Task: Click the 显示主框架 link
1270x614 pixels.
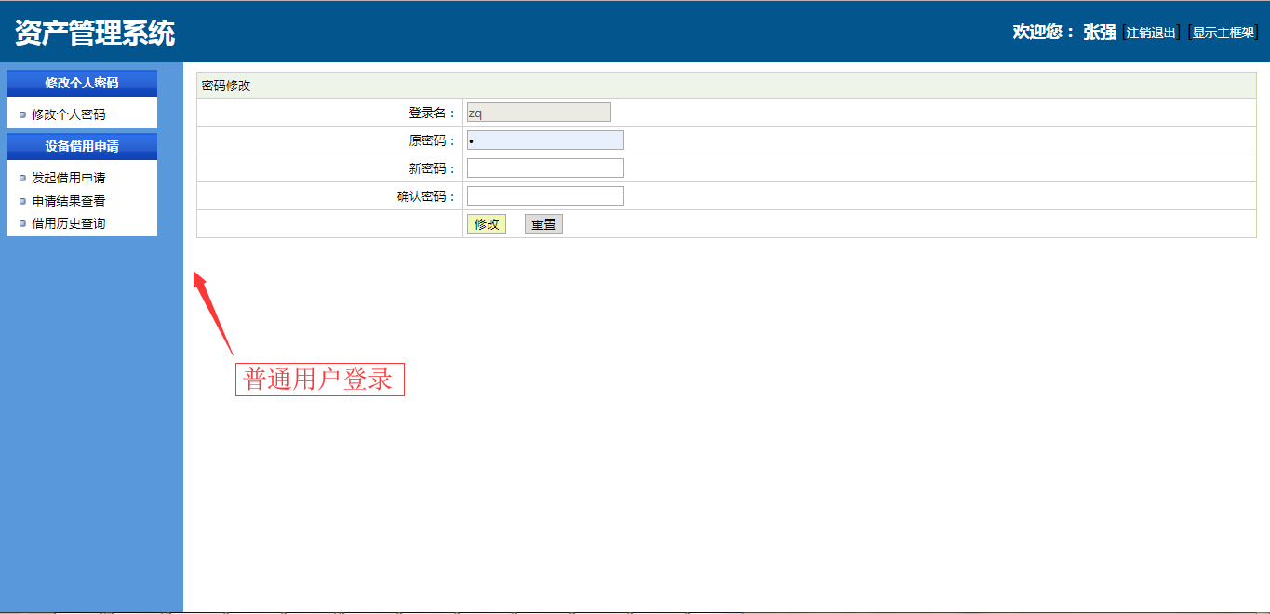Action: click(x=1223, y=33)
